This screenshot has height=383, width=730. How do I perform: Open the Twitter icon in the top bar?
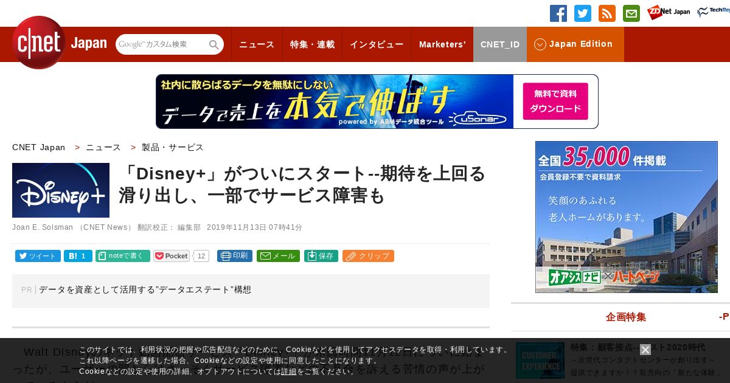[x=583, y=13]
